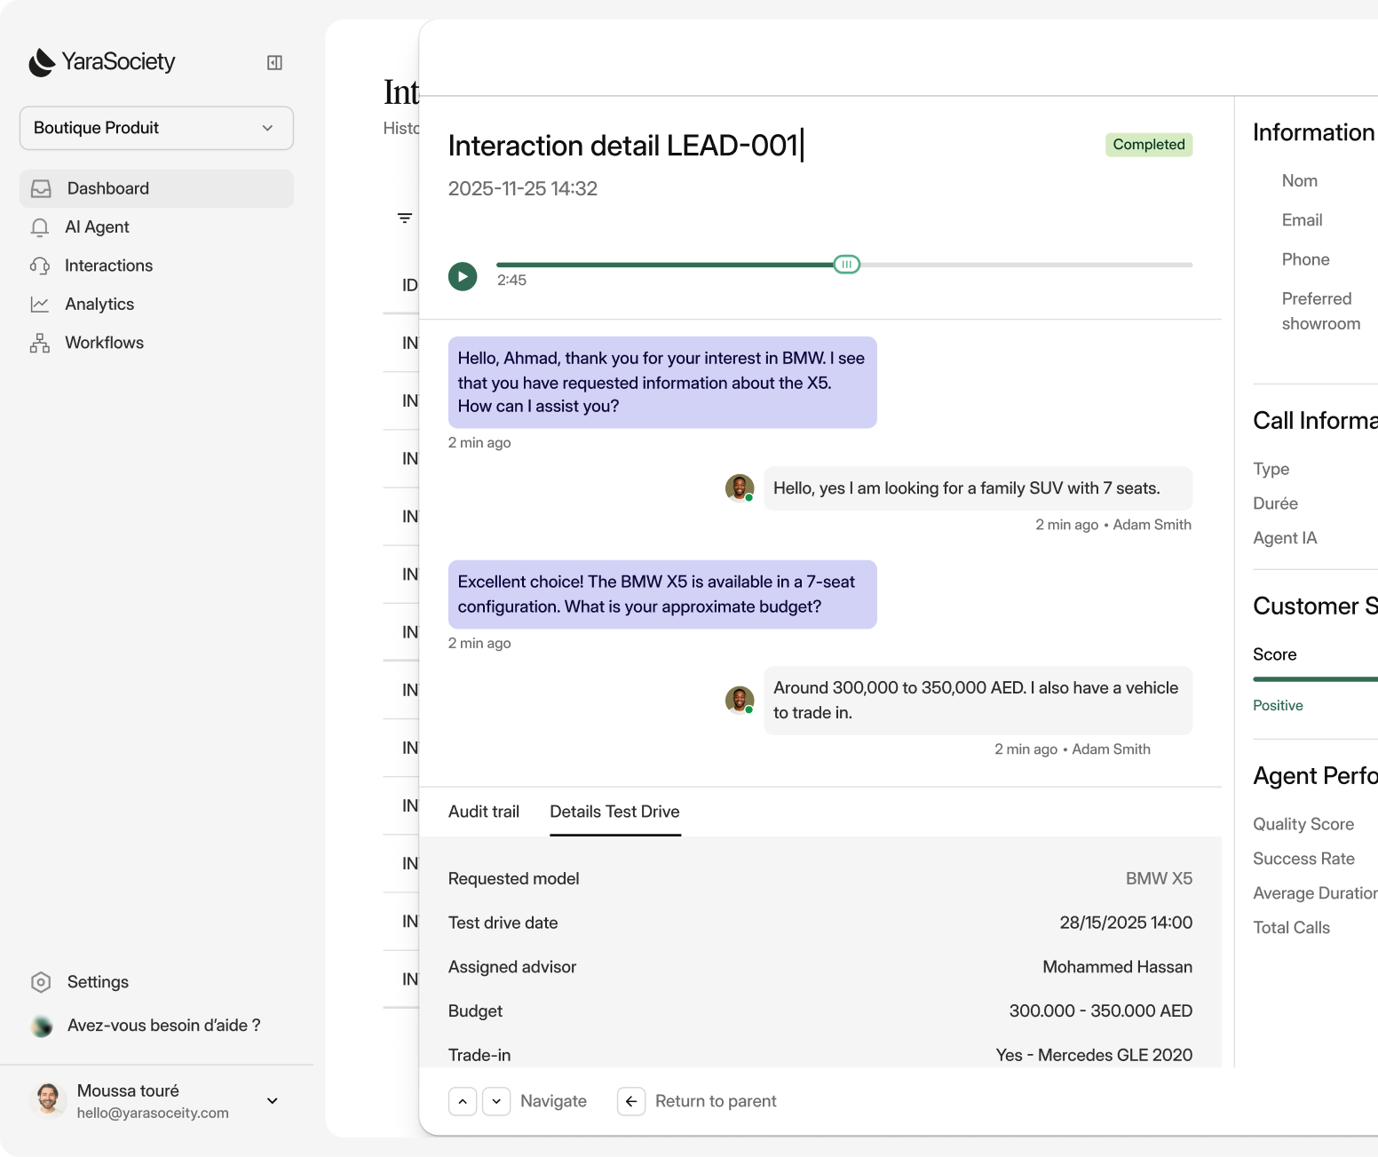1378x1157 pixels.
Task: Click the Positive sentiment label
Action: [x=1278, y=706]
